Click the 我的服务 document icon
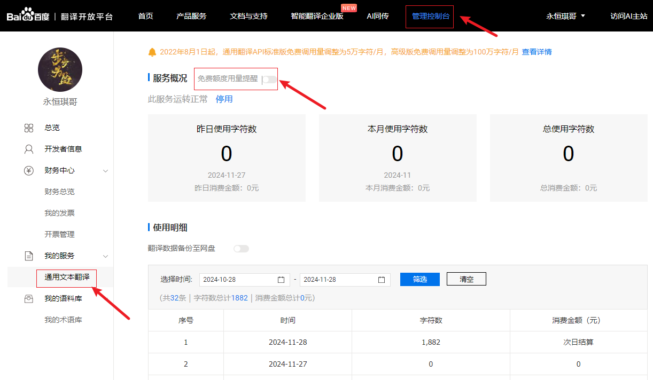 pyautogui.click(x=29, y=256)
